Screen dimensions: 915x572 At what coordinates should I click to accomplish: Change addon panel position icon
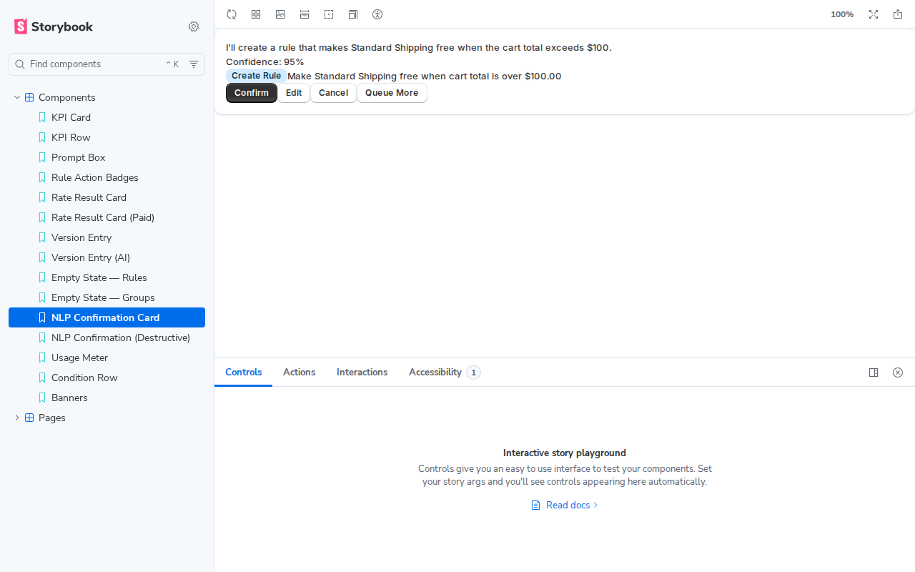(874, 373)
